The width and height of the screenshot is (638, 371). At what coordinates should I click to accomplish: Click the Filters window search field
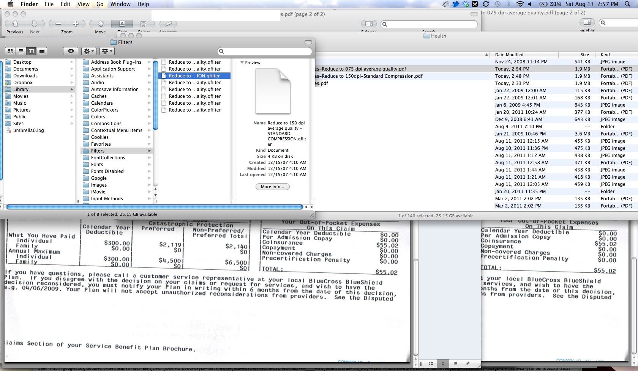[x=265, y=51]
